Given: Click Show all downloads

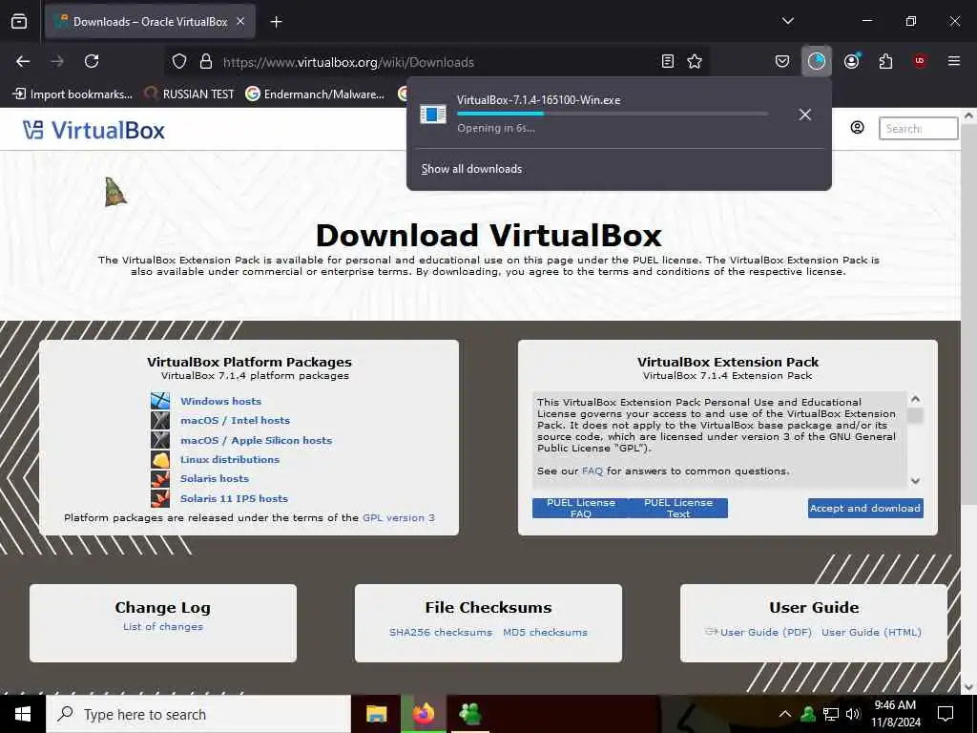Looking at the screenshot, I should [471, 169].
